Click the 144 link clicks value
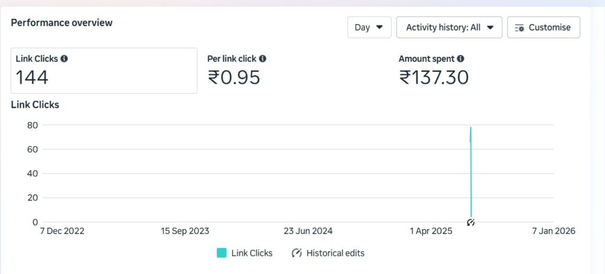This screenshot has height=274, width=605. (32, 77)
